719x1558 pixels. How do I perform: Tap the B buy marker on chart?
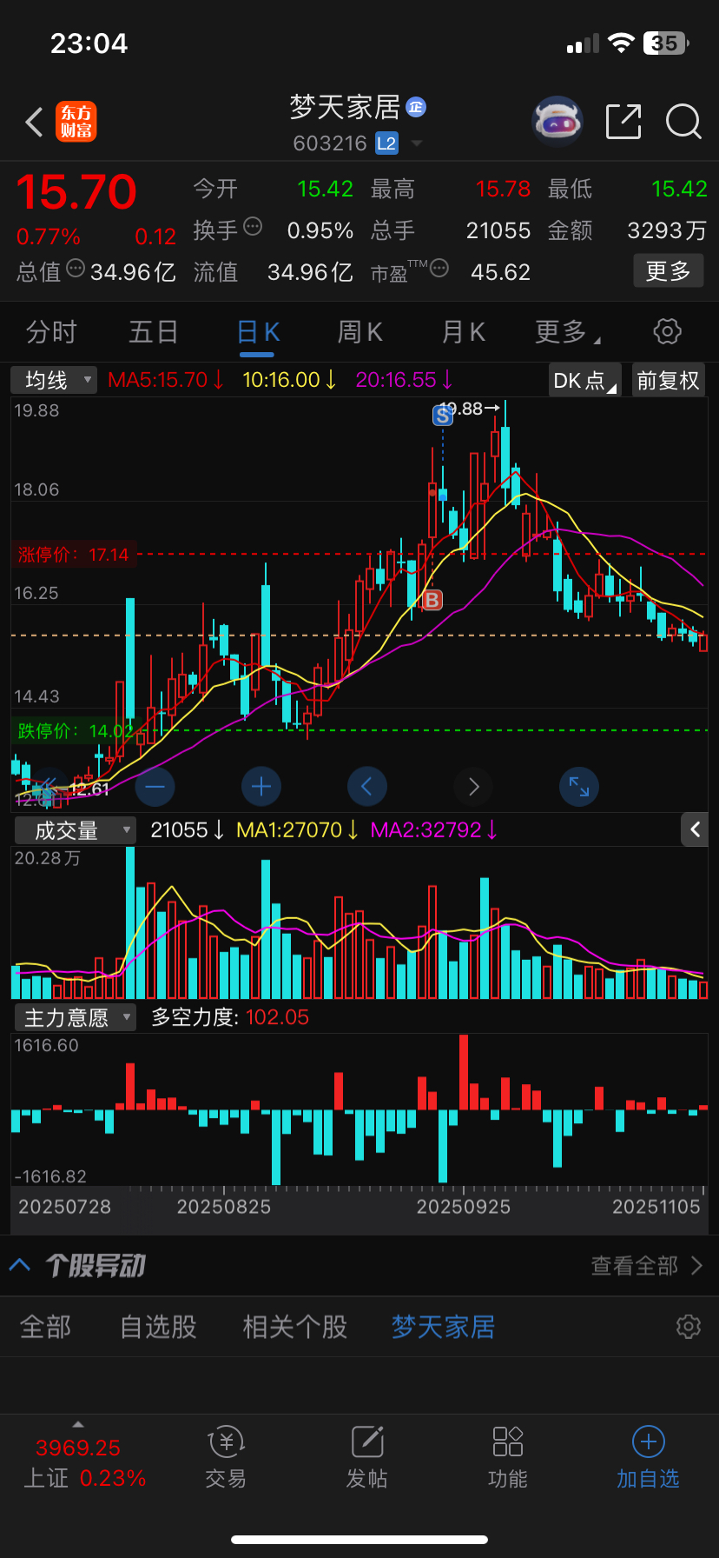click(x=432, y=599)
